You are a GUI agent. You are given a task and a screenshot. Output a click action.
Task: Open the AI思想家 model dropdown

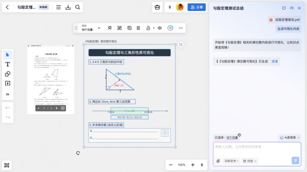pos(289,137)
